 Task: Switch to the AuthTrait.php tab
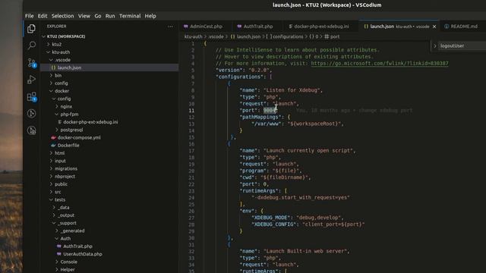click(x=258, y=27)
